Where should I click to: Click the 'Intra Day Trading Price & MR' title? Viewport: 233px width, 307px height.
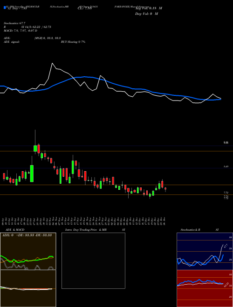[86, 230]
